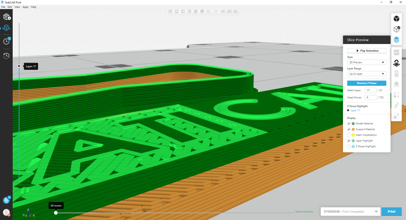Viewport: 406px width, 220px height.
Task: Open the Schedule view clock icon
Action: [x=6, y=41]
